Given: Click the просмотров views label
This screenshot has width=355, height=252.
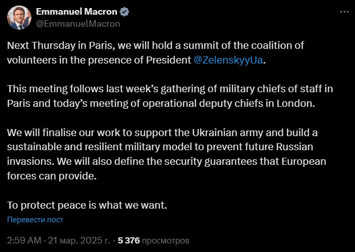Looking at the screenshot, I should pos(165,240).
